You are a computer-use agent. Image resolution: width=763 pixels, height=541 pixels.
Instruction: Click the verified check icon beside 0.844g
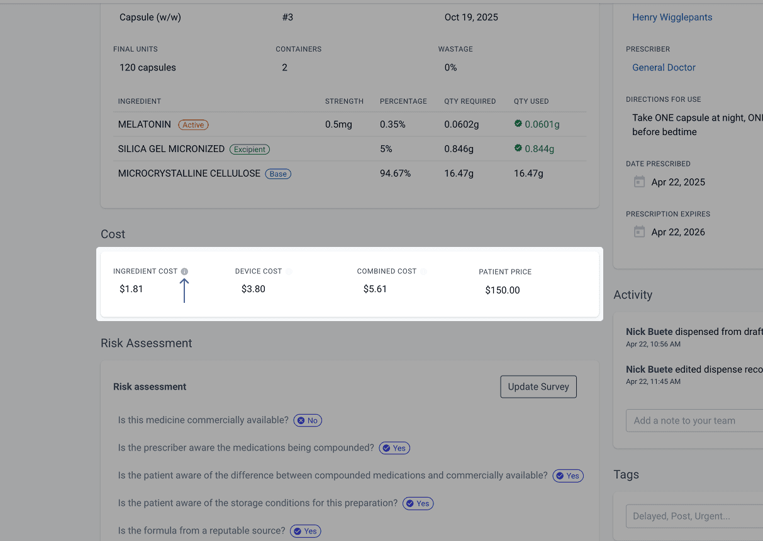(x=518, y=148)
